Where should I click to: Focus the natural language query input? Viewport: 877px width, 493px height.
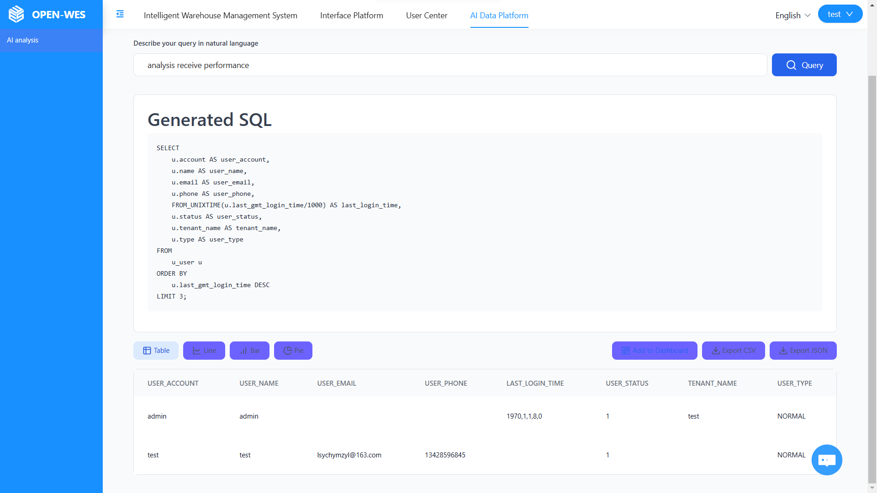[x=450, y=65]
